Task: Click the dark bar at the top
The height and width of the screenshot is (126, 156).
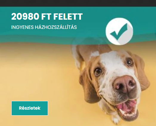Action: click(x=78, y=3)
